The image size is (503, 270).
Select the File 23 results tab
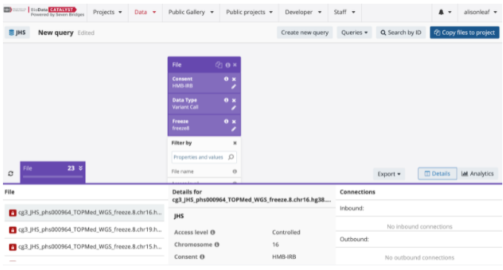click(53, 172)
